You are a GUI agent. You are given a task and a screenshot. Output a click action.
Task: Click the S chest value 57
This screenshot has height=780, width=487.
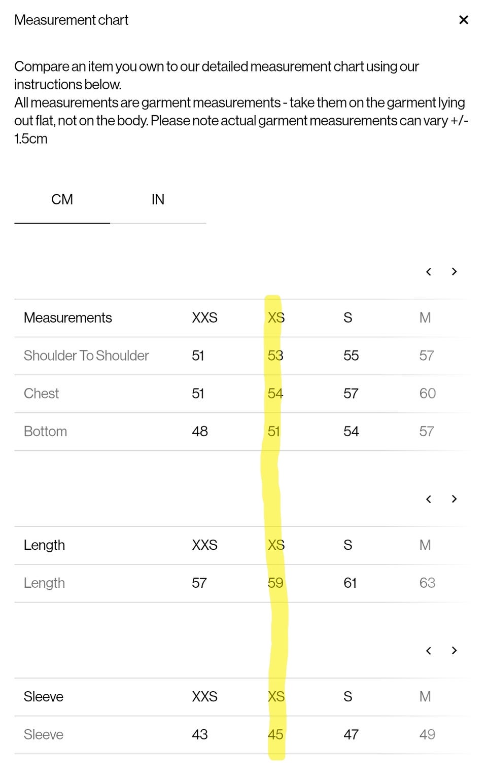351,394
